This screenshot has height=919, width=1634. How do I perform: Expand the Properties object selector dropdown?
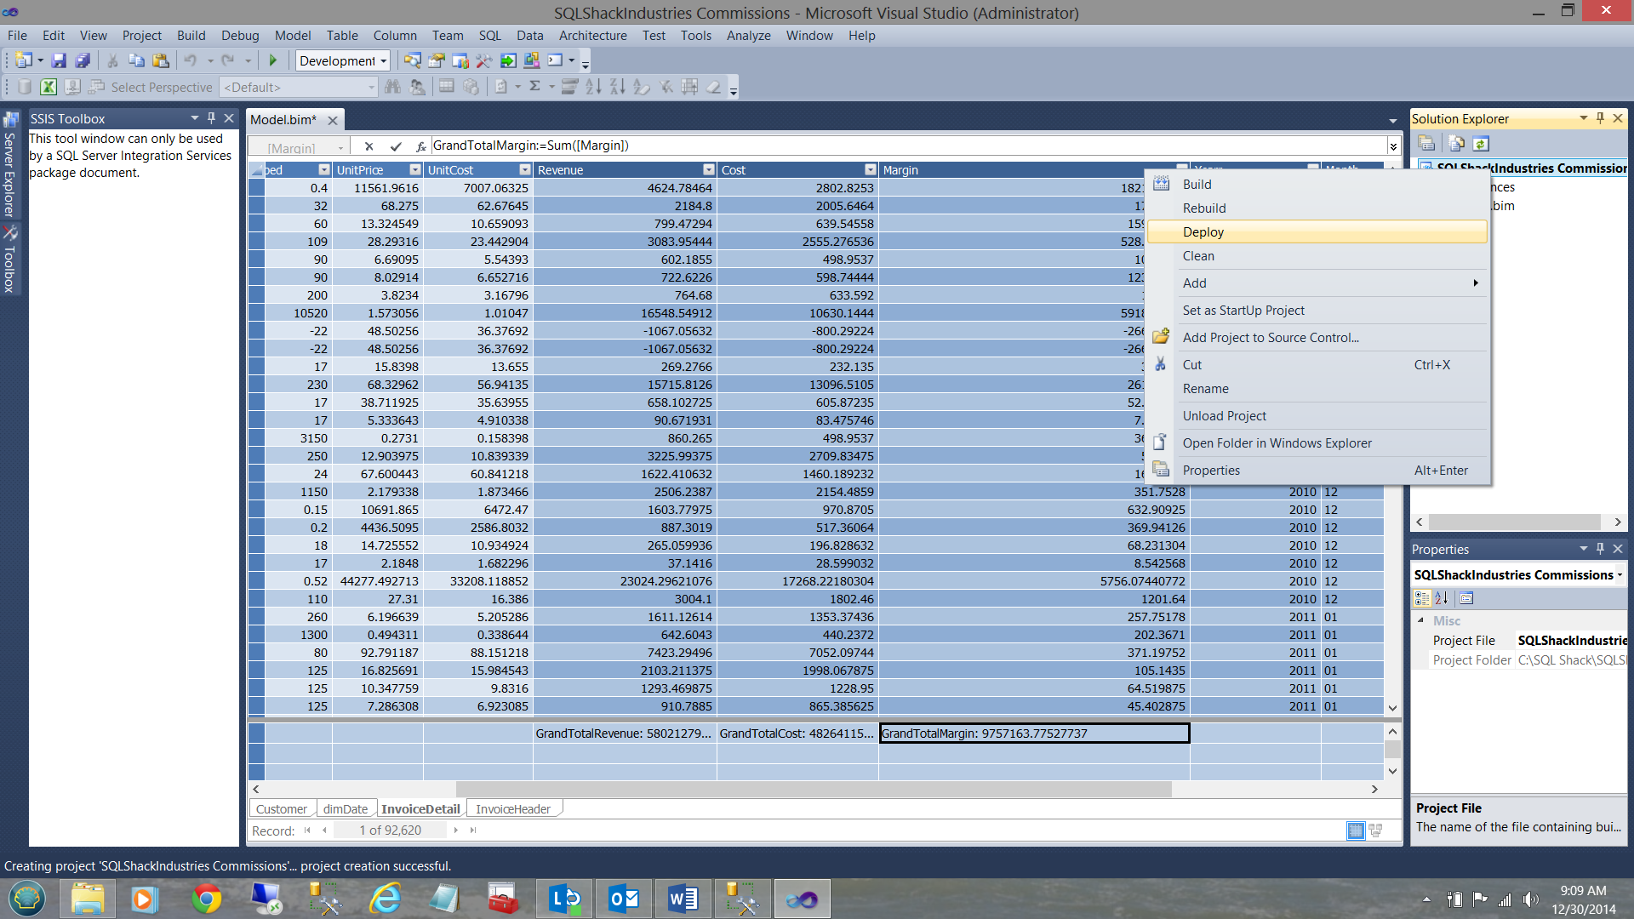pos(1619,575)
